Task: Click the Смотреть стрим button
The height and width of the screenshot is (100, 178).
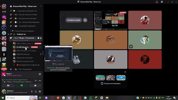Action: coord(73,20)
